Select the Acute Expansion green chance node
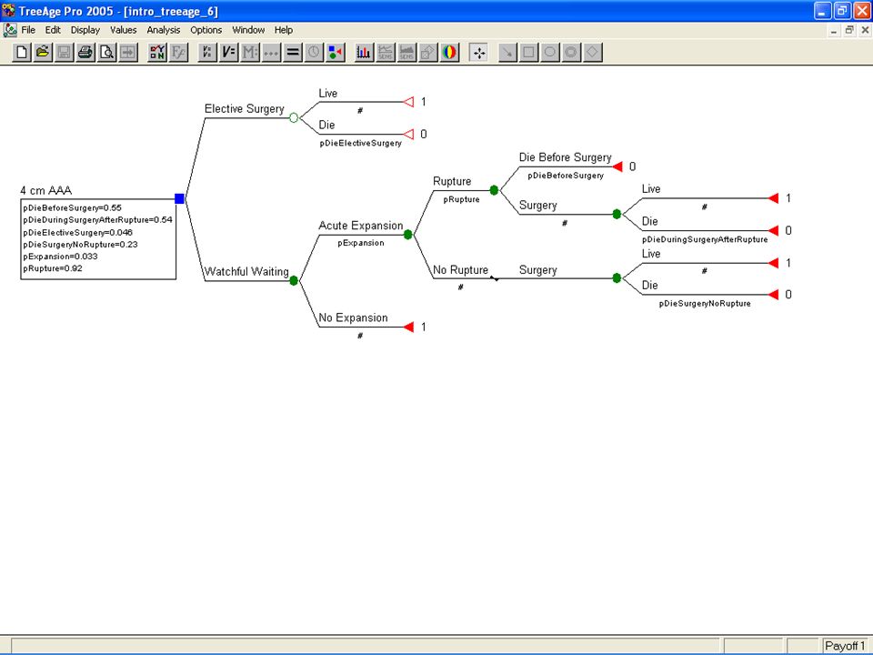 408,235
